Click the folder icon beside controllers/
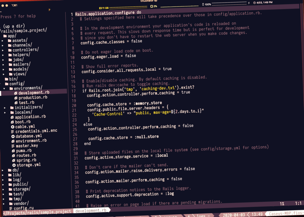The height and width of the screenshot is (217, 304). click(x=10, y=50)
